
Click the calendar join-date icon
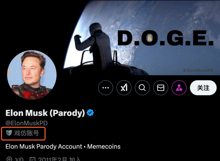[x=32, y=159]
